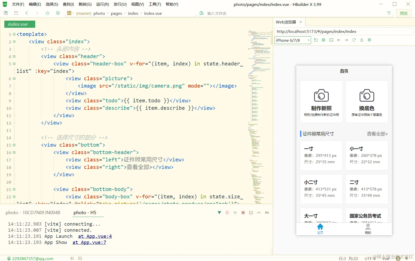Open the device dropdown showing iPhone 6/7/8

pyautogui.click(x=293, y=40)
